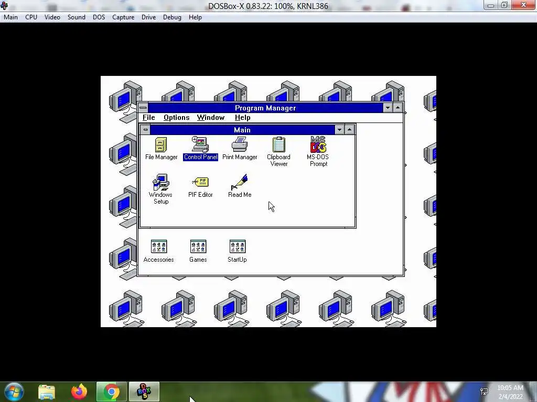Minimize the Program Manager window

pos(388,108)
